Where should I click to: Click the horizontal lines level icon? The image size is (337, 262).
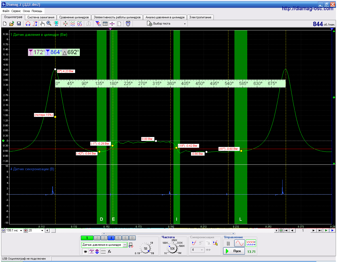click(x=103, y=252)
